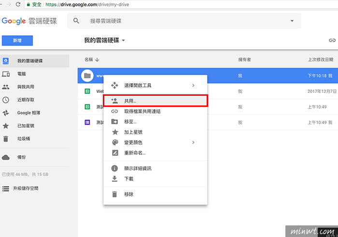
Task: Choose 顯示詳細資訊 from context menu
Action: pyautogui.click(x=155, y=168)
